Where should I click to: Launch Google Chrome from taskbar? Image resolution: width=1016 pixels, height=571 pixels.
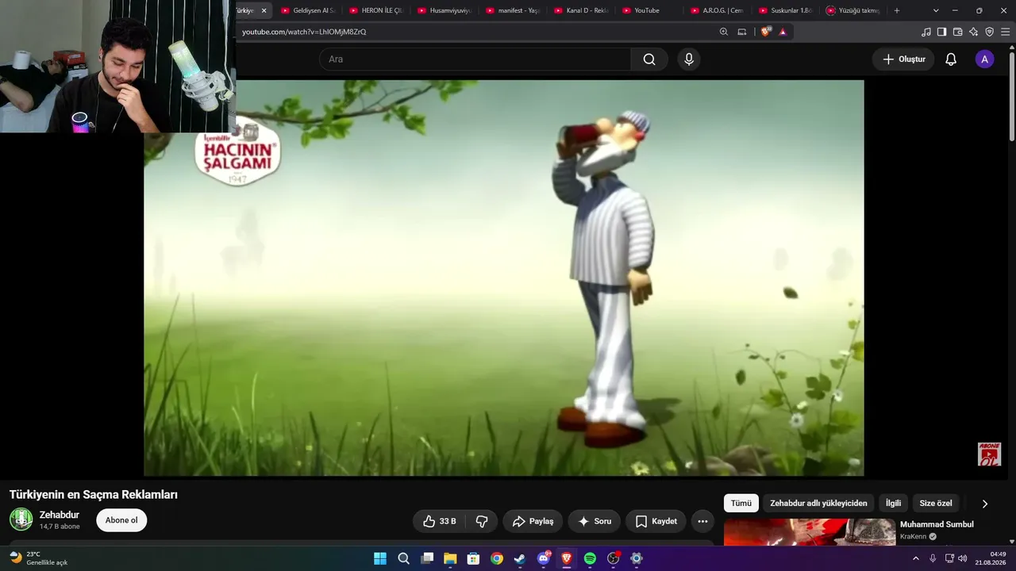click(497, 558)
